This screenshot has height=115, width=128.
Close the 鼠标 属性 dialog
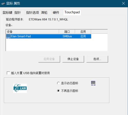pyautogui.click(x=123, y=4)
